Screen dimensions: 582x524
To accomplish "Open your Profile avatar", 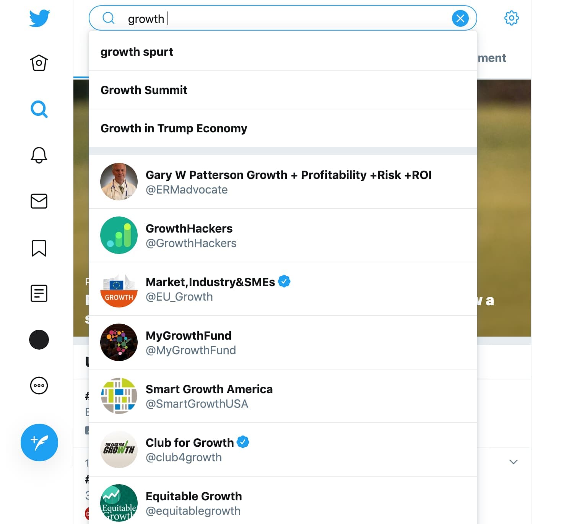I will coord(39,339).
